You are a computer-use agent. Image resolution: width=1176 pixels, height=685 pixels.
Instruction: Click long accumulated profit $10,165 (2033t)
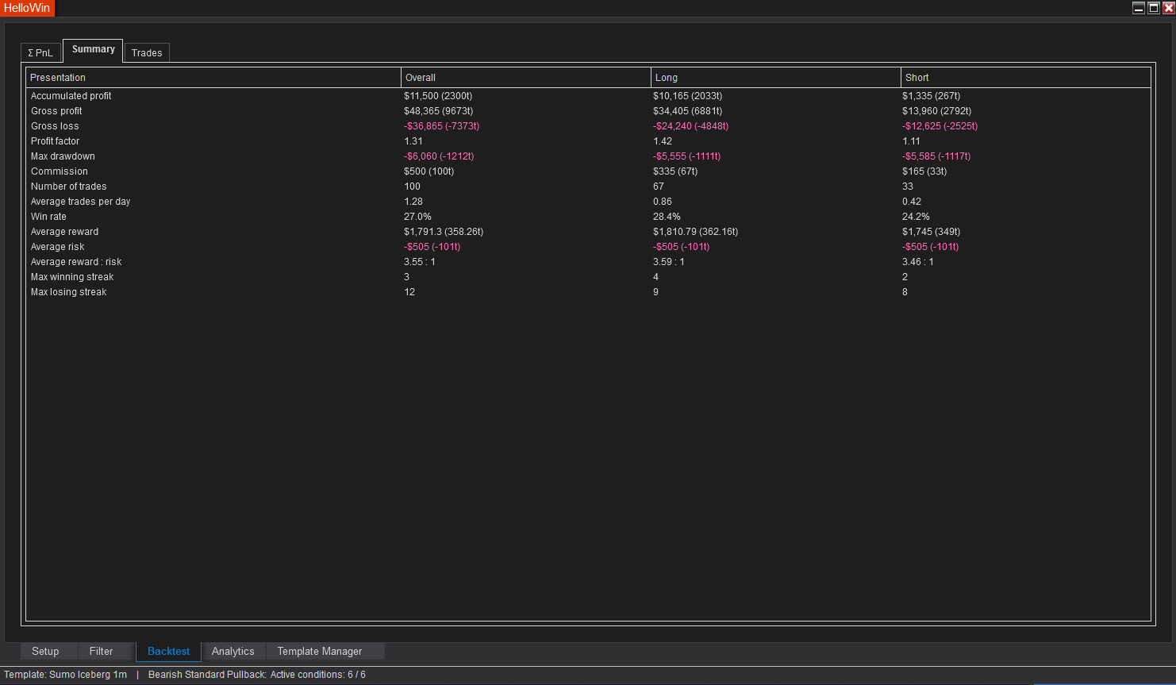pyautogui.click(x=688, y=96)
